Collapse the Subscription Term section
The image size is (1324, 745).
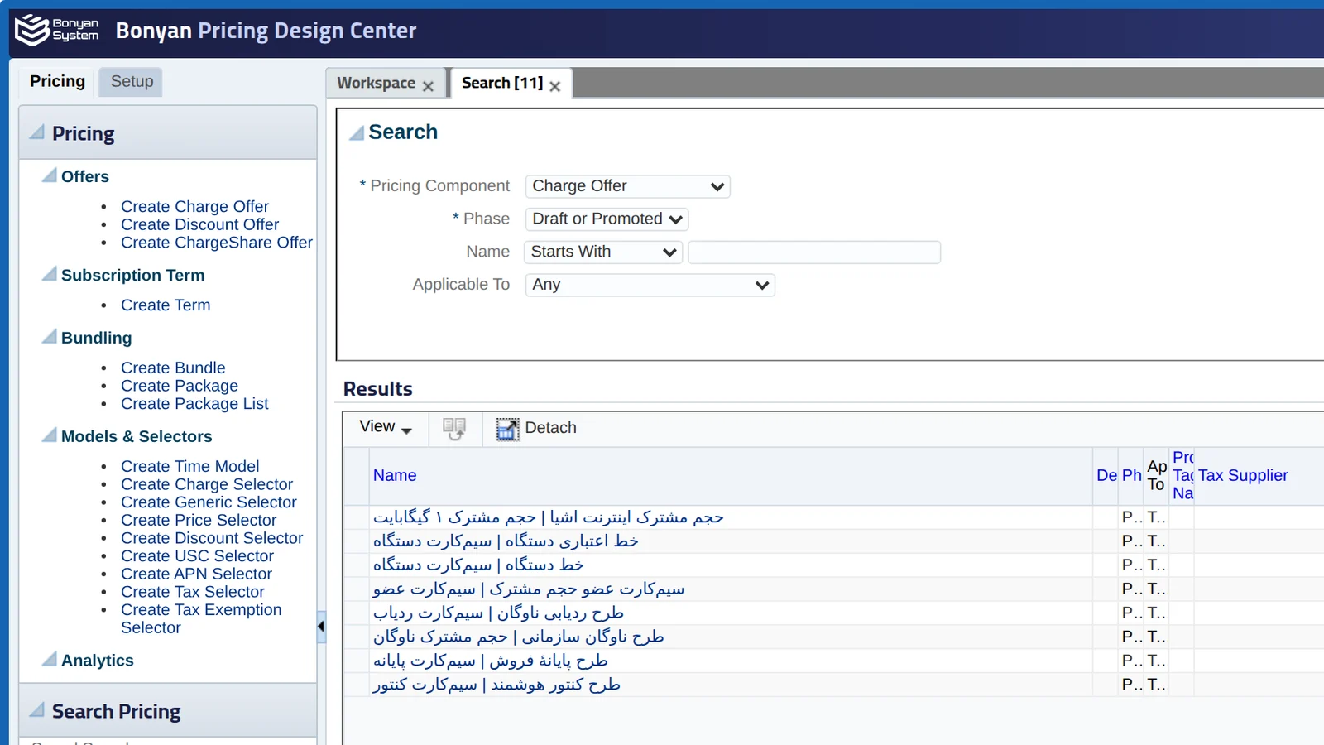point(50,274)
